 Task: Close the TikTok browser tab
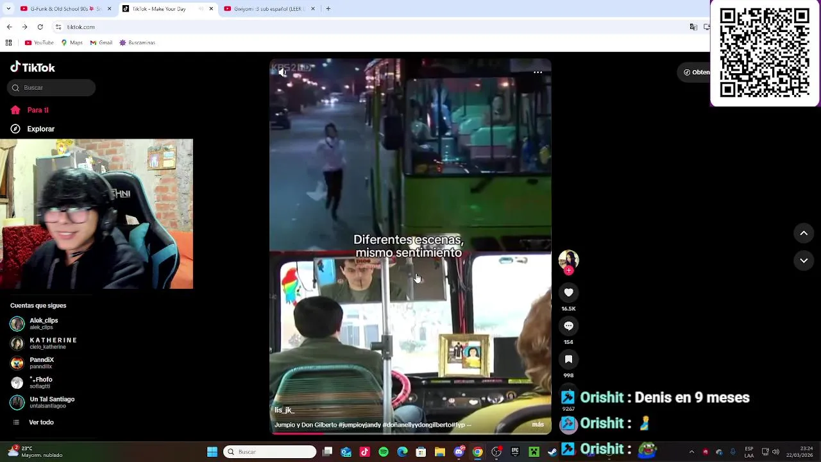(211, 9)
